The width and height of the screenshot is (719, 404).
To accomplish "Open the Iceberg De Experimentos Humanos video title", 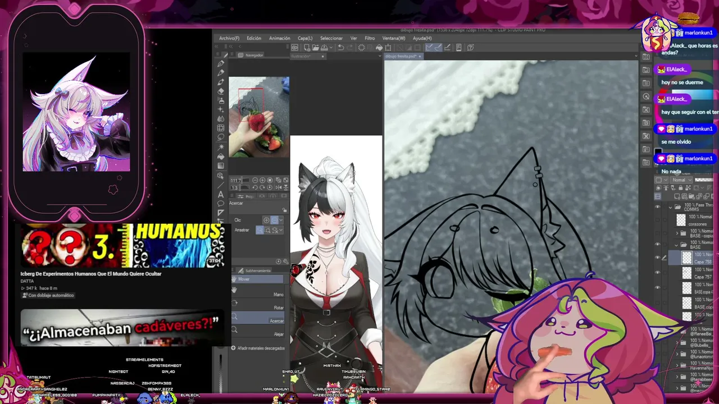I will [x=91, y=274].
